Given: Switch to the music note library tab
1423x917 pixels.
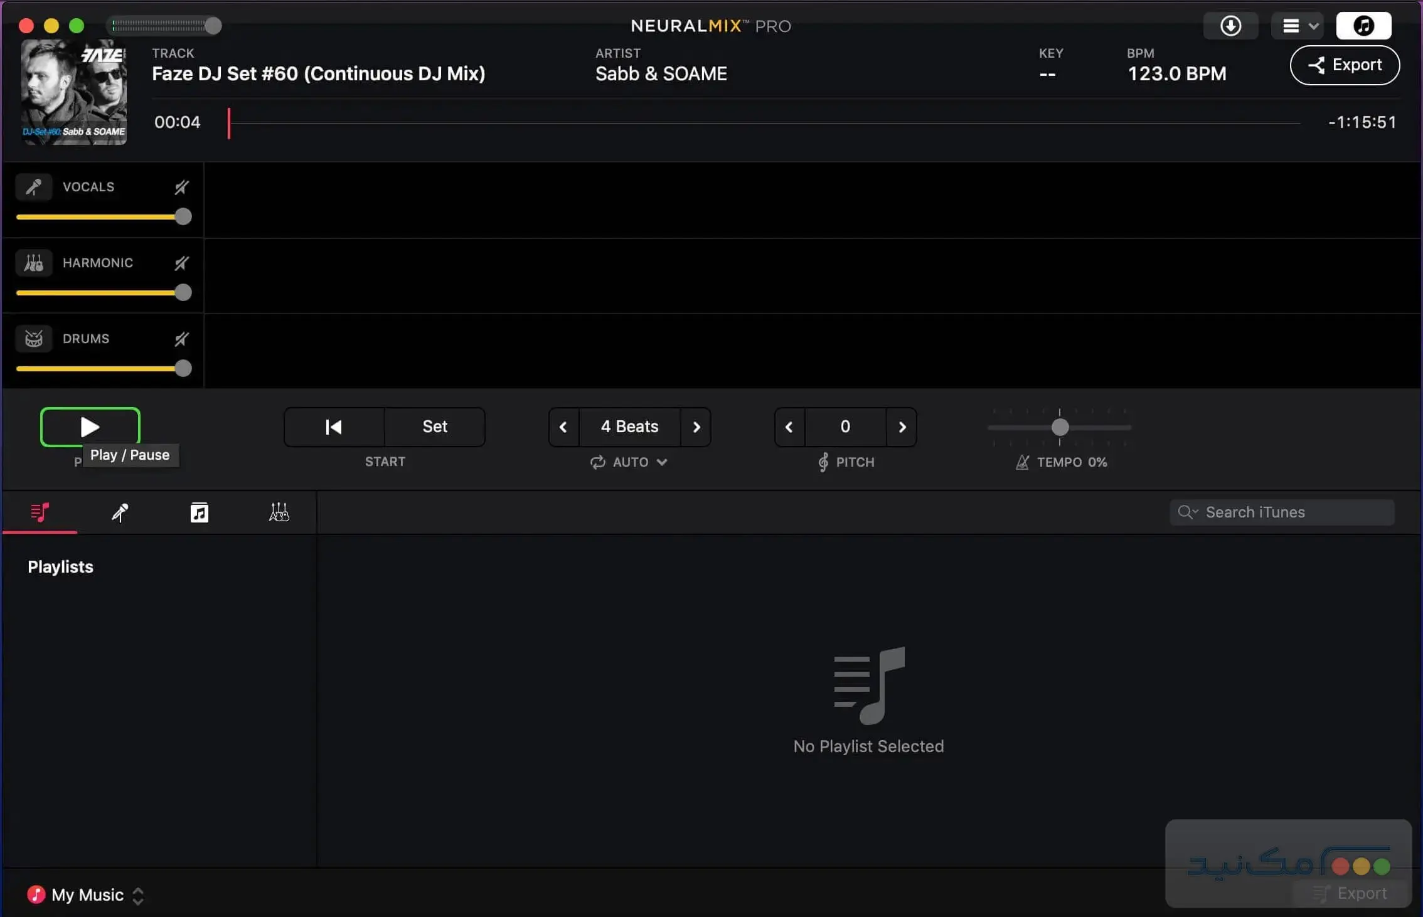Looking at the screenshot, I should click(x=199, y=512).
